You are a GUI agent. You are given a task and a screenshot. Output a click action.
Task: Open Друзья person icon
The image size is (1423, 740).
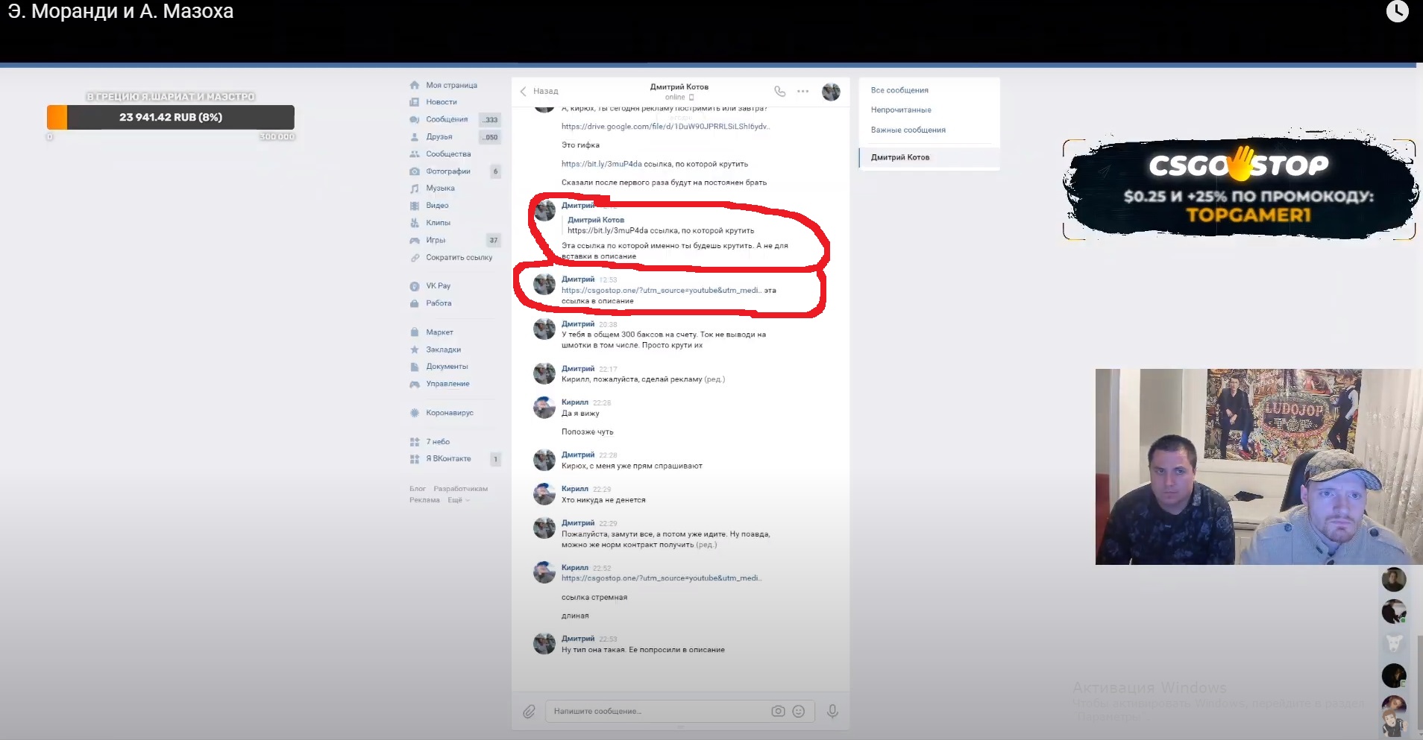click(415, 137)
